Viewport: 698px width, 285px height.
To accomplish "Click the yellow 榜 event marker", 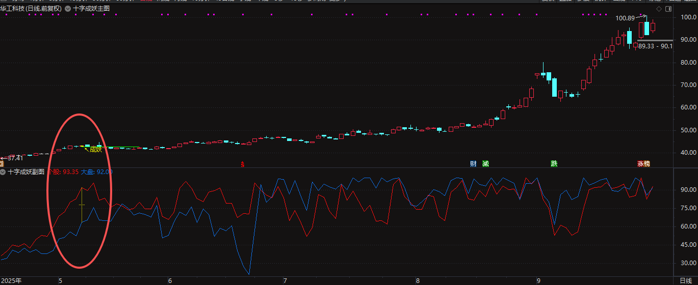I will pos(647,164).
